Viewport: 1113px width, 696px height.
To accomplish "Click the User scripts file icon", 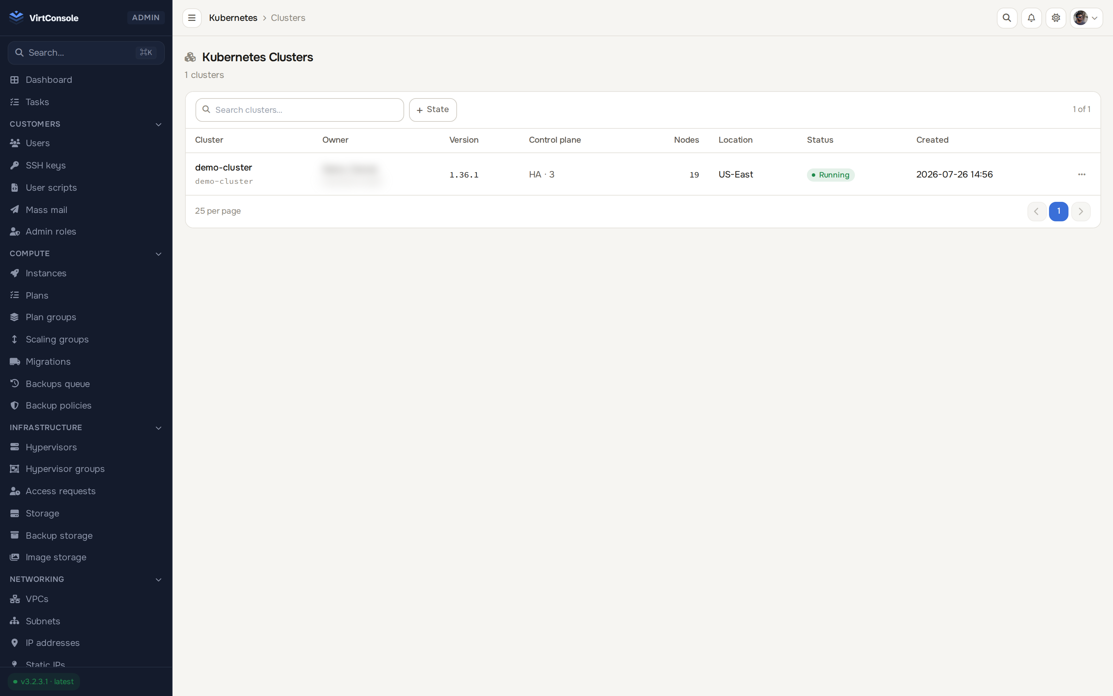I will click(x=15, y=187).
